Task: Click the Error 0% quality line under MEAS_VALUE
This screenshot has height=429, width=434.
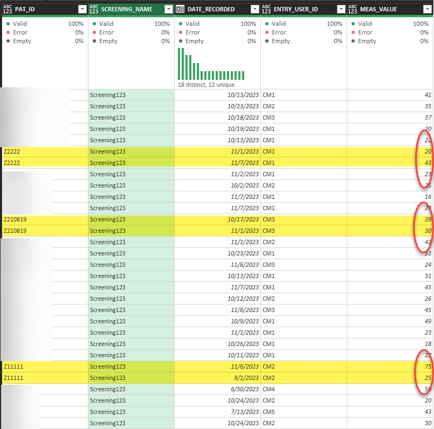Action: [x=390, y=32]
